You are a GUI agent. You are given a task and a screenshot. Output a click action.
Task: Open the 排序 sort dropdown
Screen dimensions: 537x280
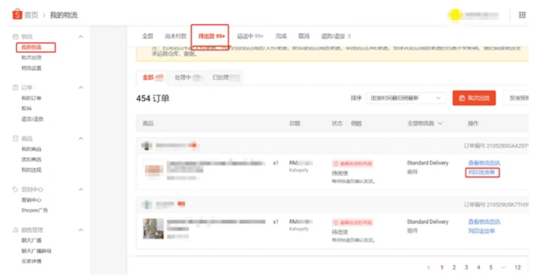coord(406,98)
